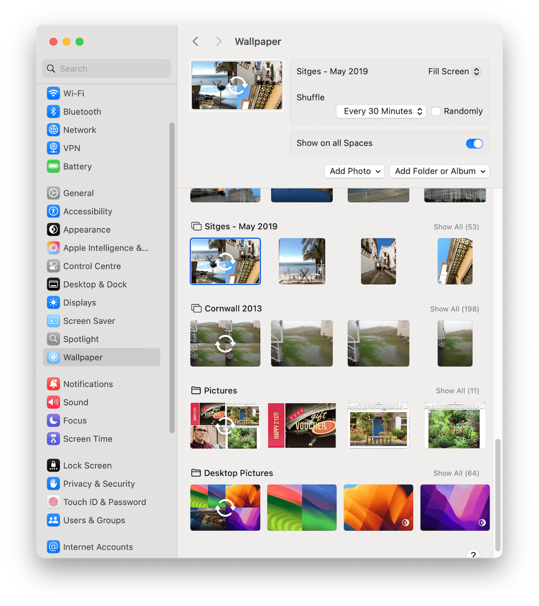Select the Wallpaper sidebar row
539x606 pixels.
pyautogui.click(x=102, y=357)
